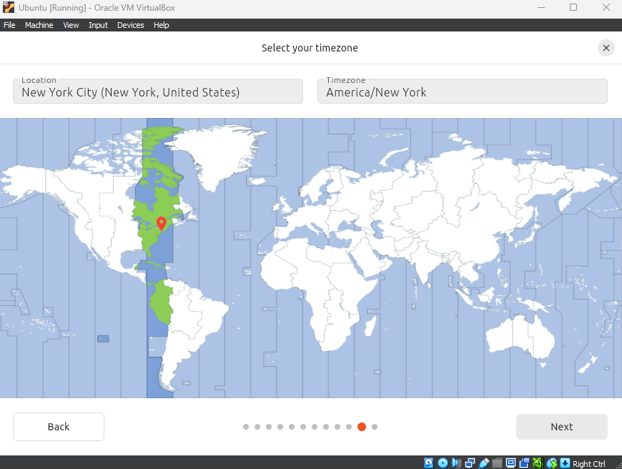Open the File menu
The image size is (622, 469).
click(x=9, y=25)
